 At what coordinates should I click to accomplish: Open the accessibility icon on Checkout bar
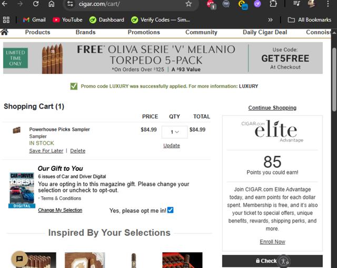point(283,261)
